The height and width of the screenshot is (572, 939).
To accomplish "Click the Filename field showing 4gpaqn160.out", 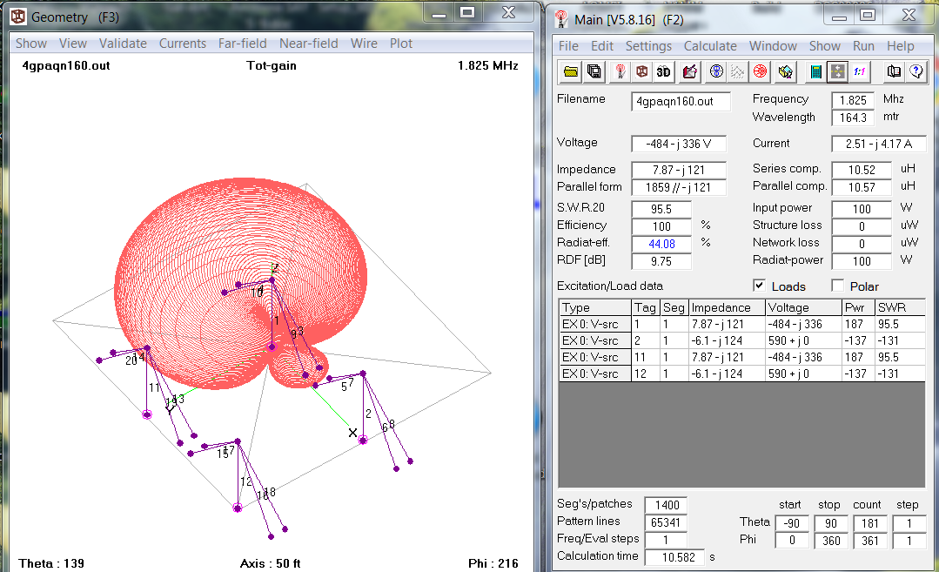I will click(x=681, y=101).
